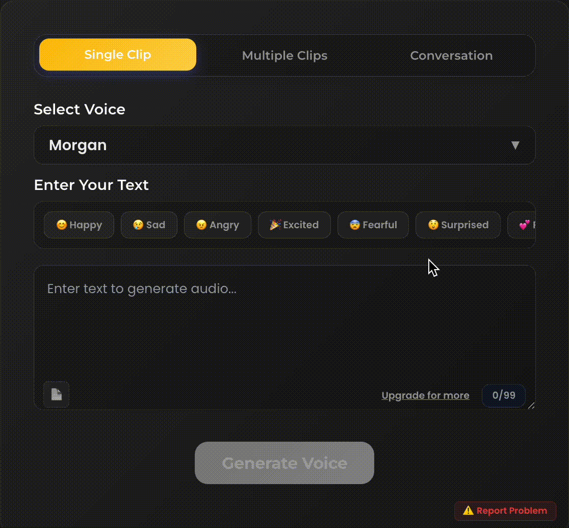Click the document upload icon
The height and width of the screenshot is (528, 569).
(56, 394)
